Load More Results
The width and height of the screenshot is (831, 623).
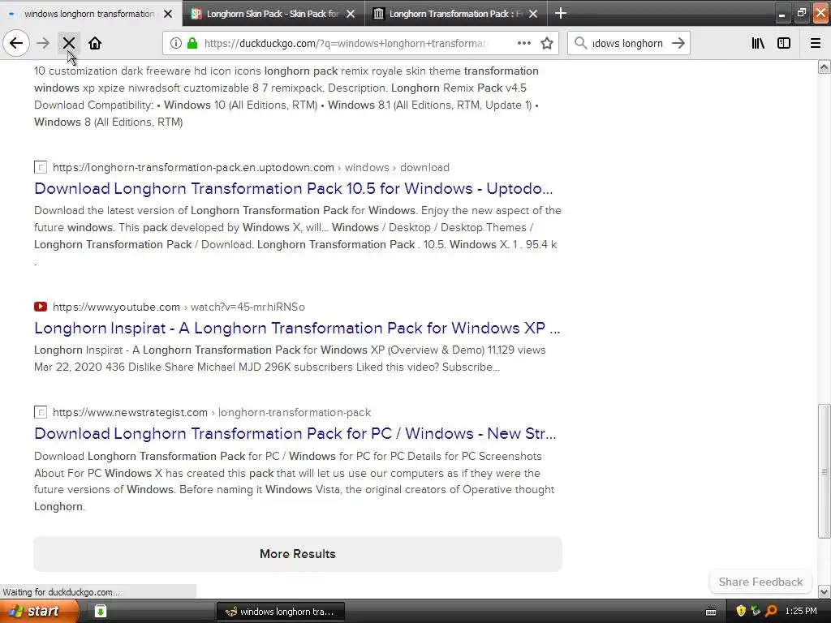coord(298,553)
